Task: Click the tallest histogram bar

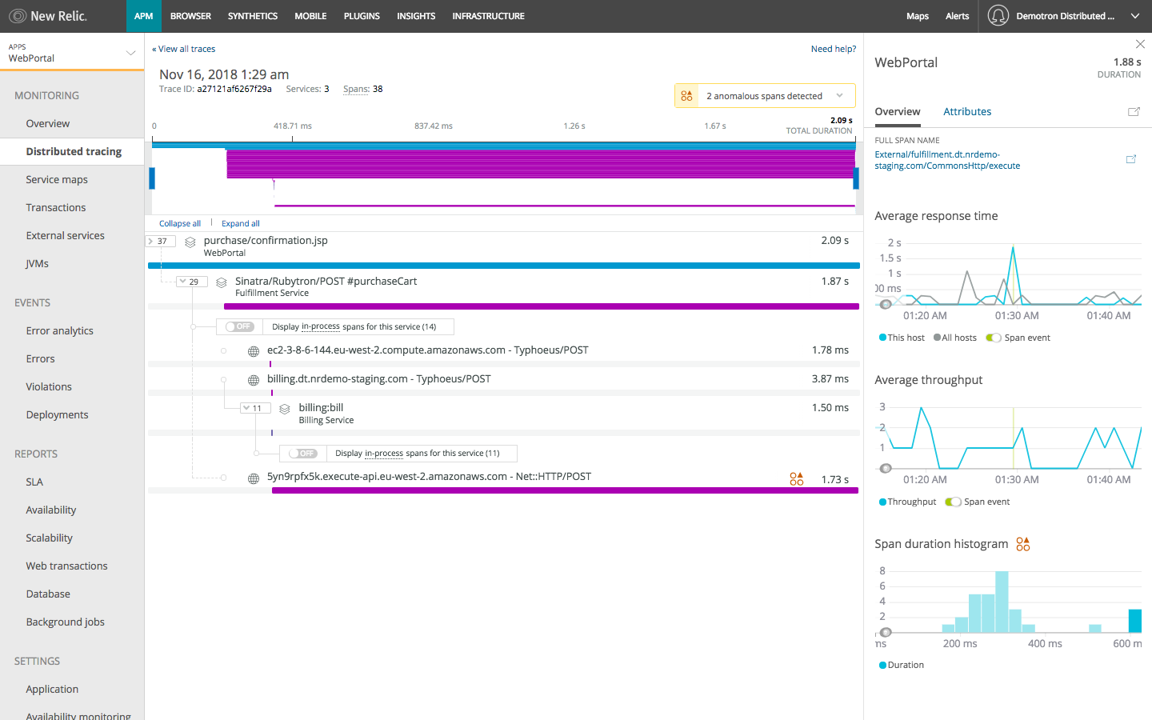Action: pos(1002,602)
